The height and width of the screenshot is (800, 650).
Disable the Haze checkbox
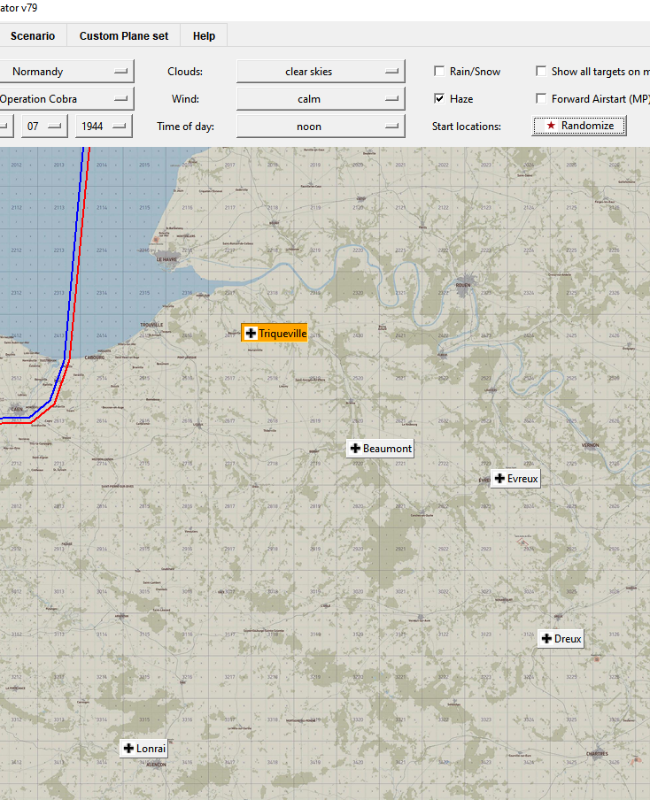439,98
